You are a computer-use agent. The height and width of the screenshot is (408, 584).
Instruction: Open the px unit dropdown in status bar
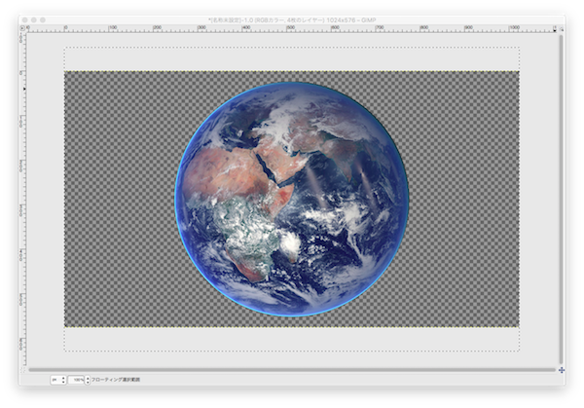[x=58, y=380]
